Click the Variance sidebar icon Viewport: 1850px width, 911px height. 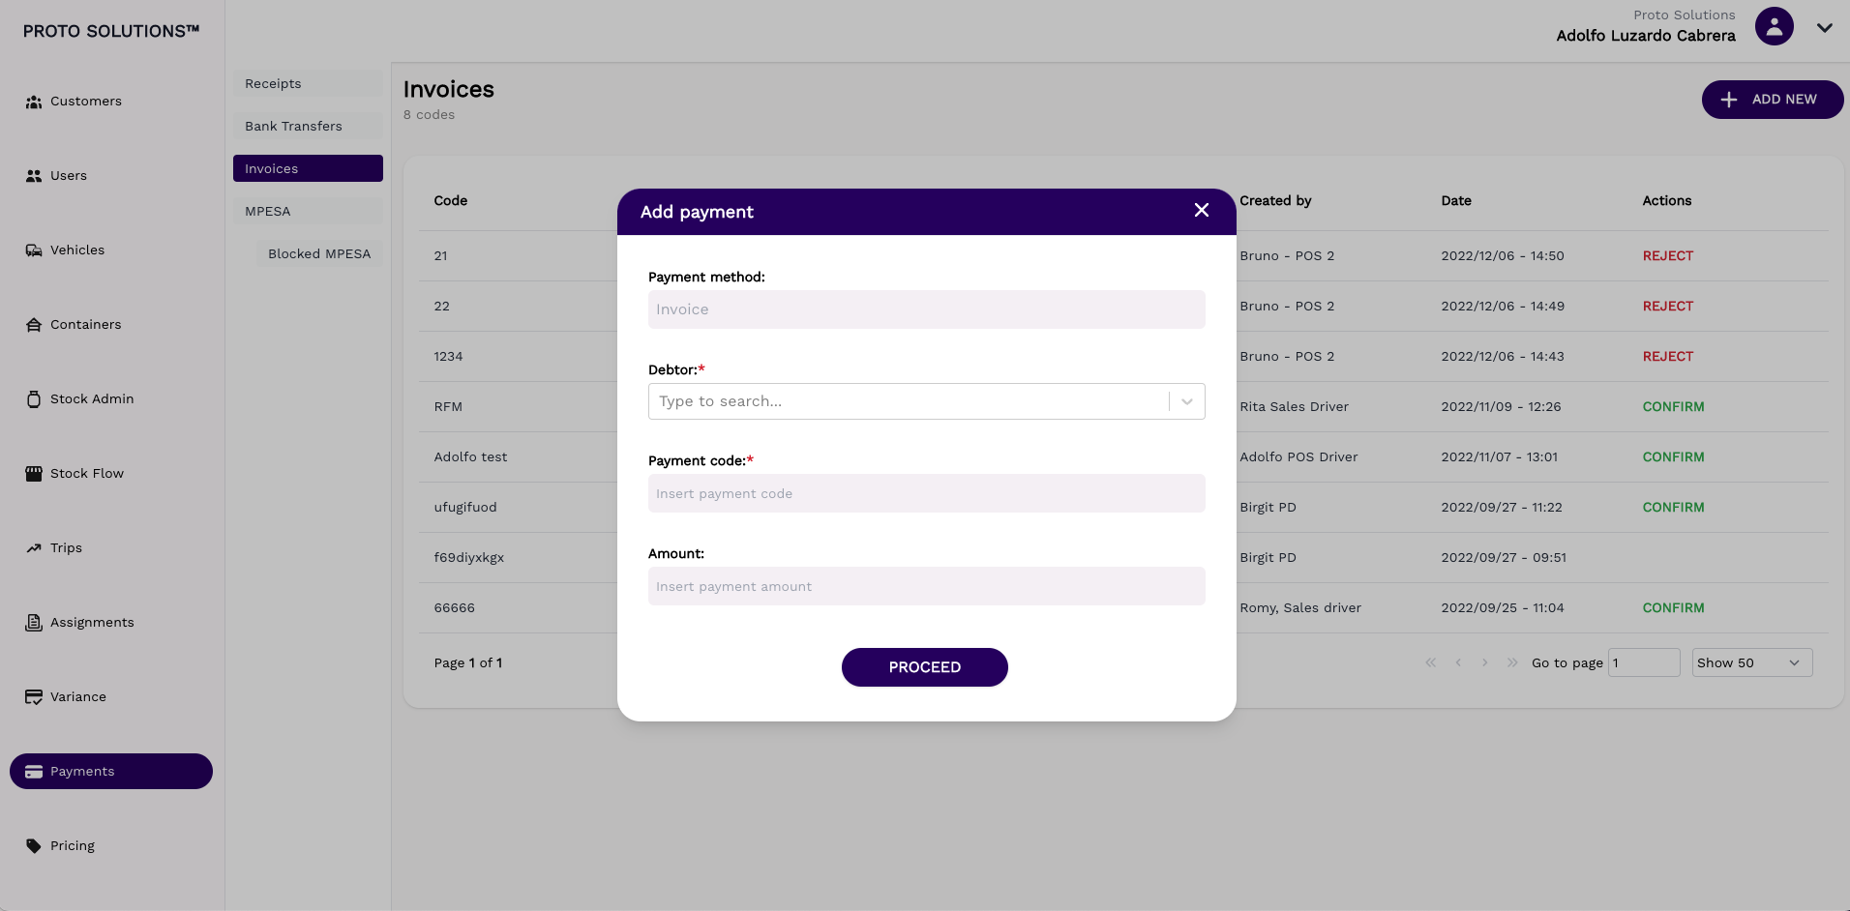(34, 697)
